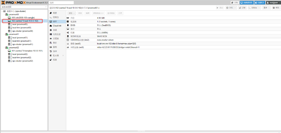Image resolution: width=281 pixels, height=133 pixels.
Task: Click the 启动 start play button
Action: pyautogui.click(x=220, y=8)
